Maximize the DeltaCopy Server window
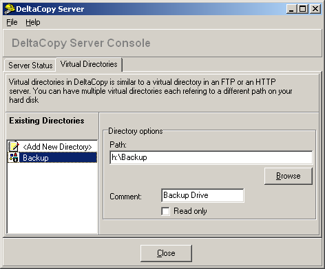Image resolution: width=325 pixels, height=269 pixels. point(303,9)
